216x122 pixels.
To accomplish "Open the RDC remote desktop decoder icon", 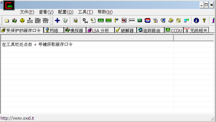I will pyautogui.click(x=124, y=21).
